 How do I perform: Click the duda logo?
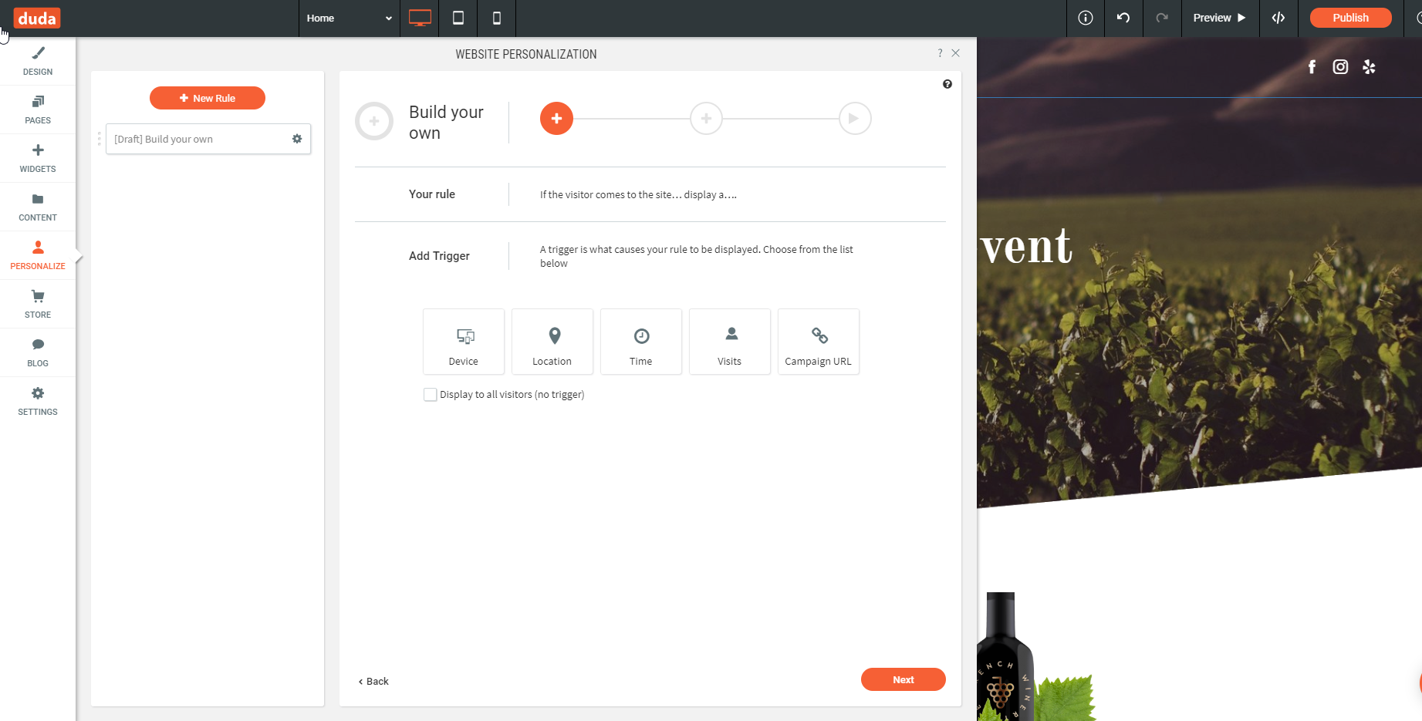[x=37, y=19]
